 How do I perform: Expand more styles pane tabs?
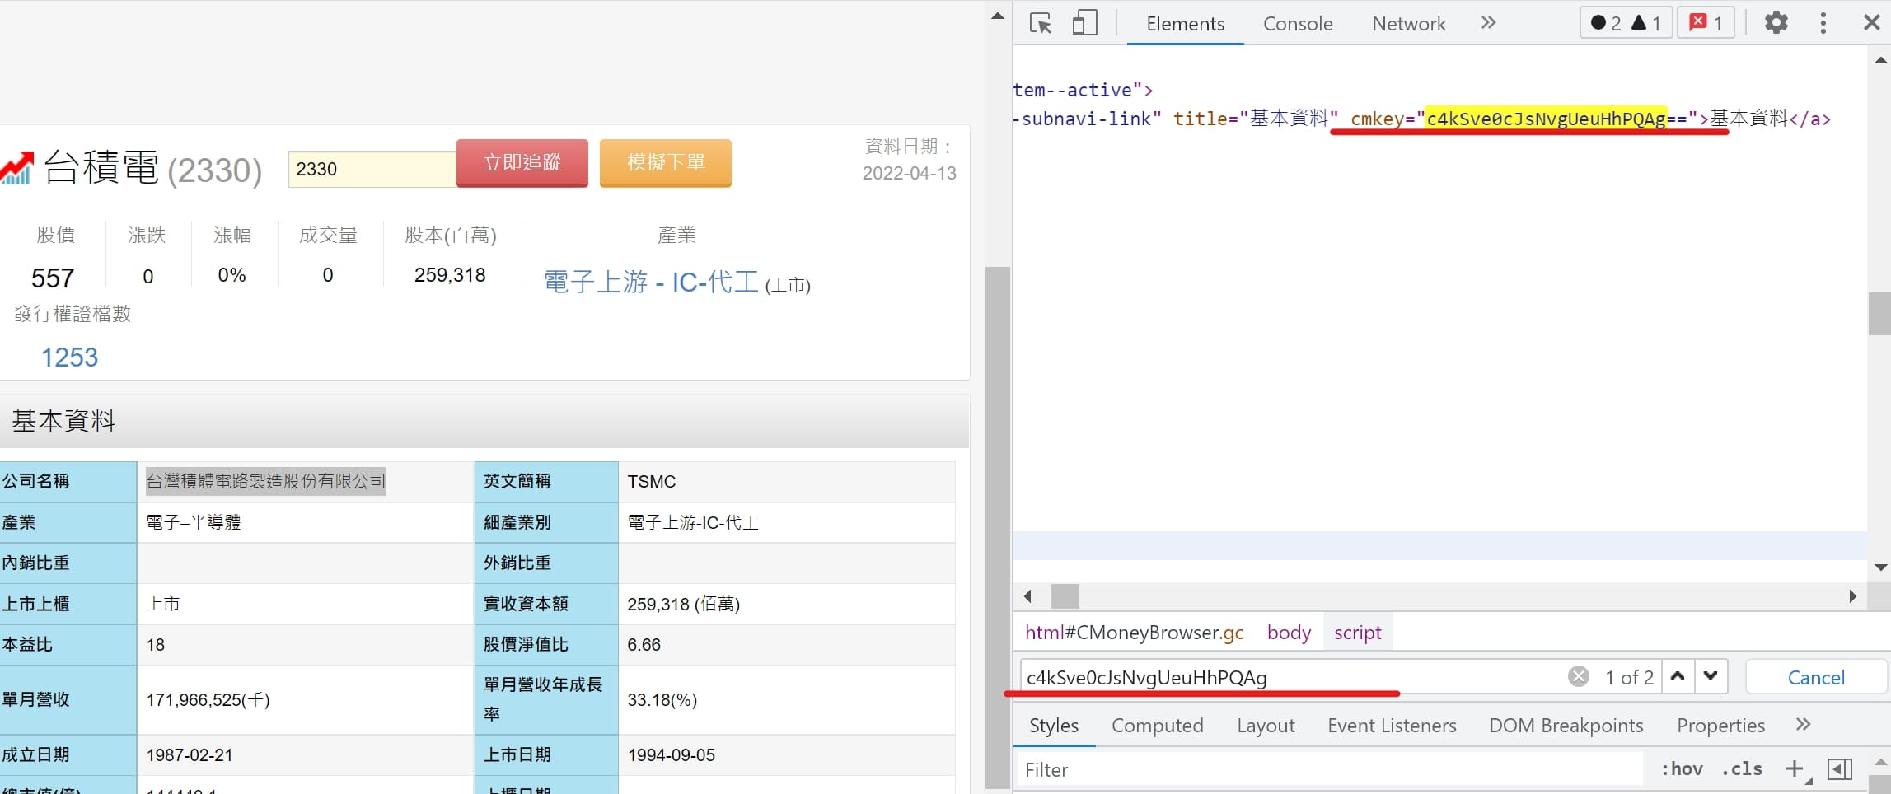click(x=1803, y=725)
